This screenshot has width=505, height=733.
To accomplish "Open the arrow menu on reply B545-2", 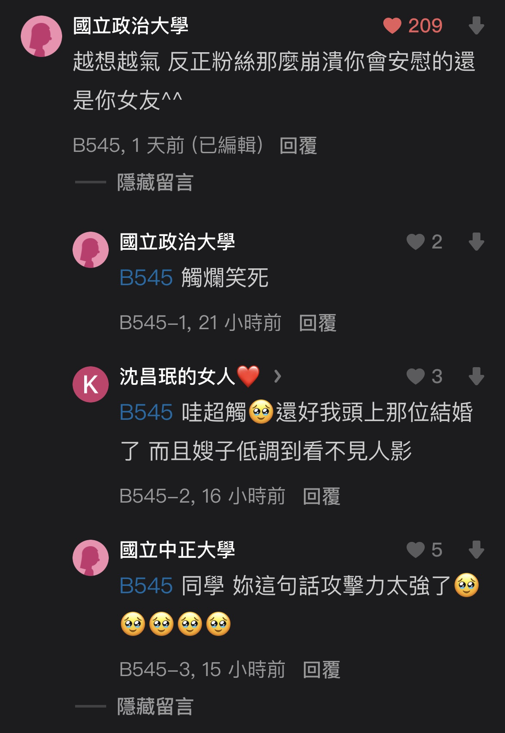I will click(x=477, y=376).
